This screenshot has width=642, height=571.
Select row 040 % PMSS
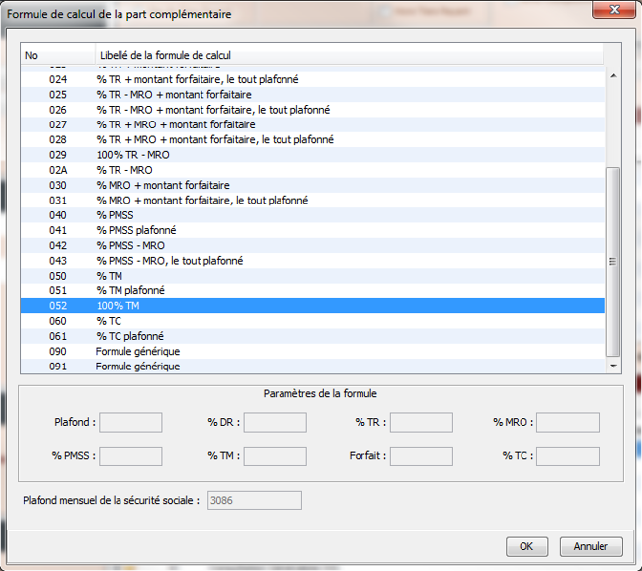(115, 215)
